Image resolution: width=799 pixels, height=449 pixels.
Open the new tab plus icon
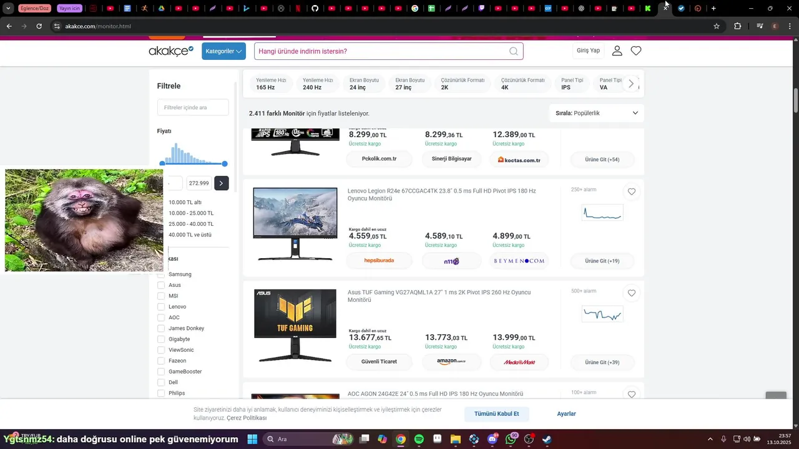click(x=713, y=8)
